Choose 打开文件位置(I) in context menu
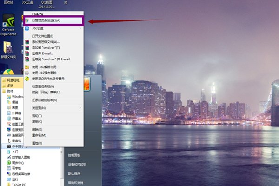 [x=42, y=36]
